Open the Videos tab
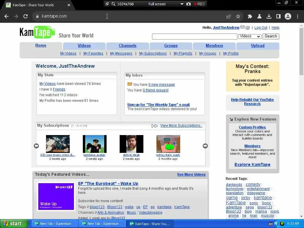 pos(84,45)
